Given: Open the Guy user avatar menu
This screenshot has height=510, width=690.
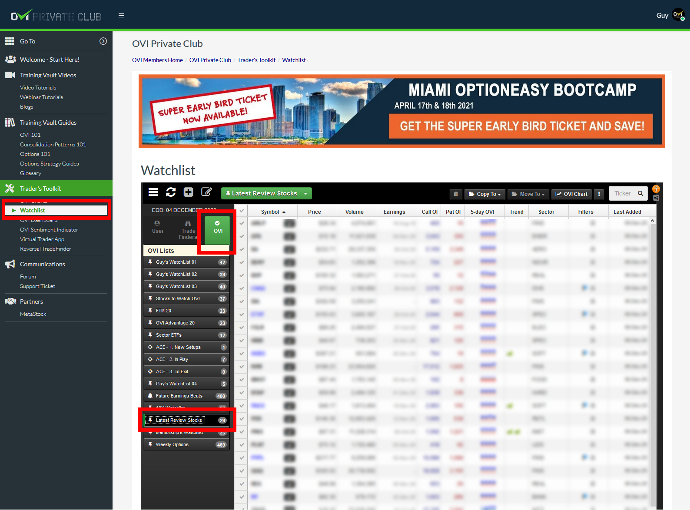Looking at the screenshot, I should [678, 15].
